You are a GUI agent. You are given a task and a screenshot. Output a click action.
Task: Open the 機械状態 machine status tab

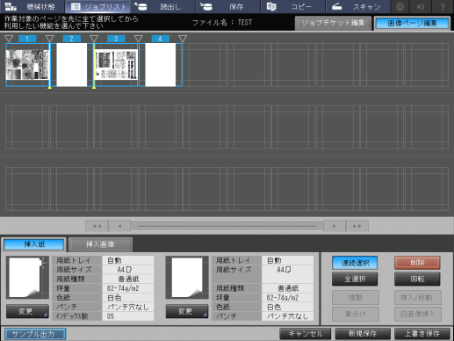pyautogui.click(x=32, y=6)
